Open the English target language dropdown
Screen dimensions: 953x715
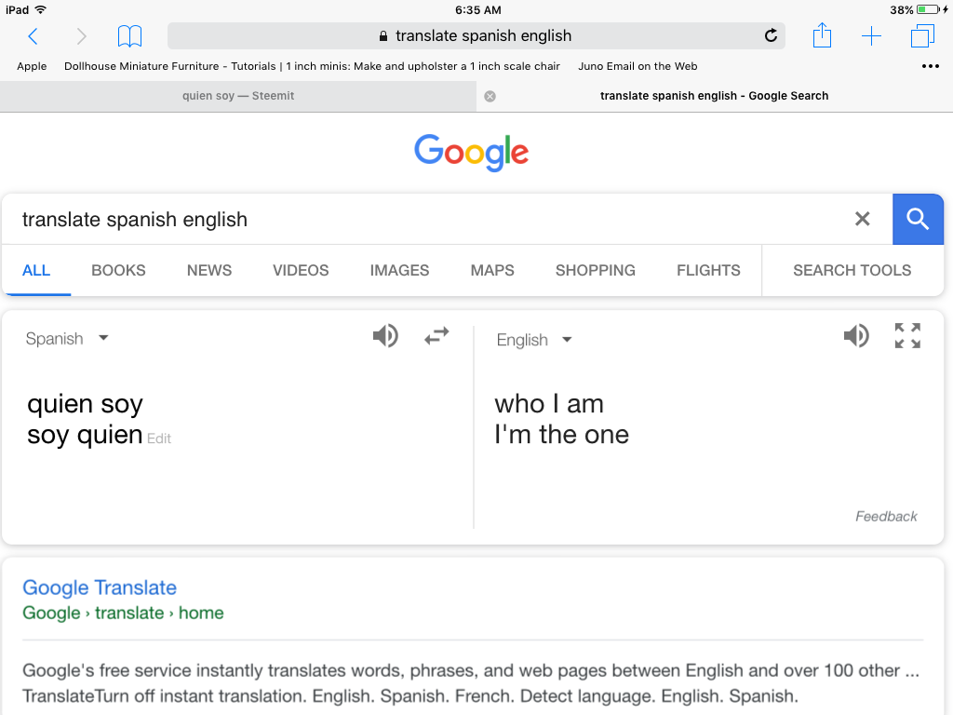point(534,340)
